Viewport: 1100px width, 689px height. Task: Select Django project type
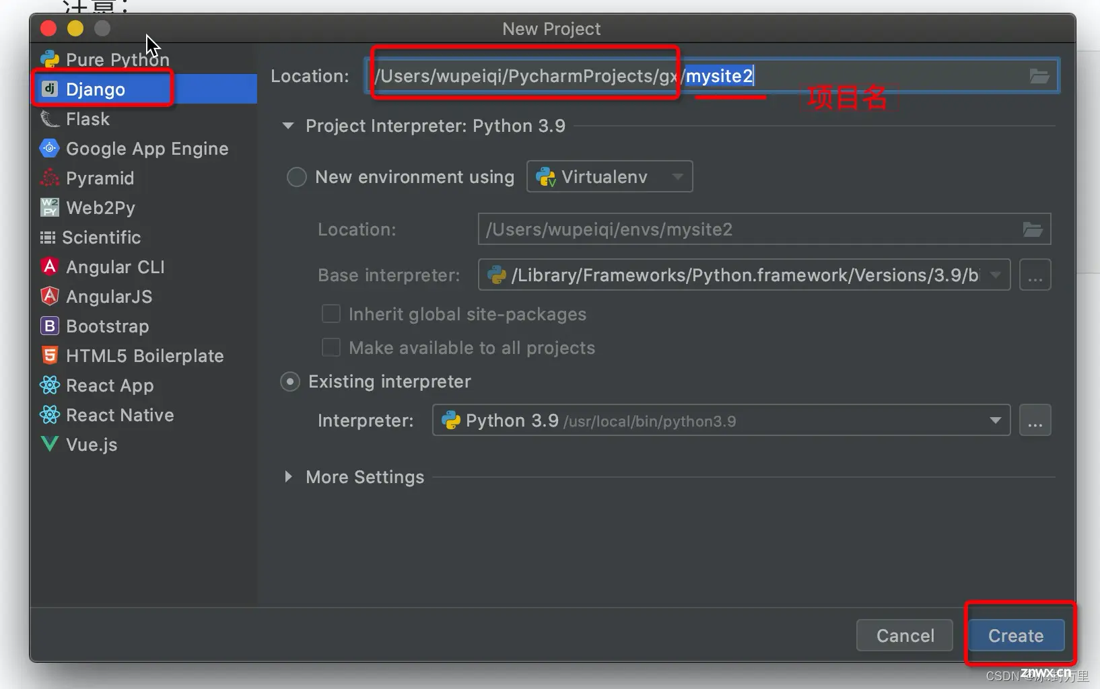pyautogui.click(x=144, y=89)
